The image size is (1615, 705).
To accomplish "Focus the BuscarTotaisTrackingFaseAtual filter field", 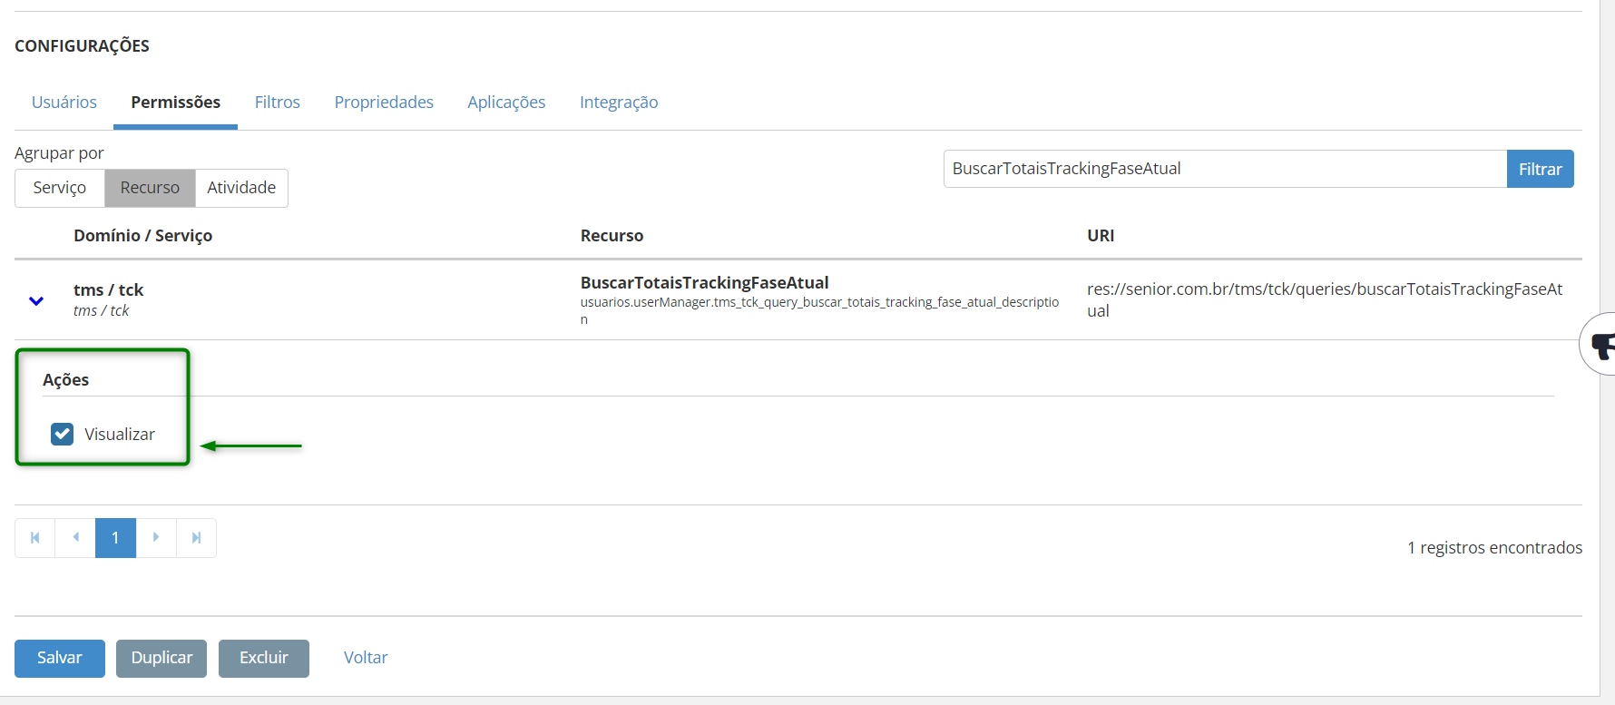I will coord(1225,169).
